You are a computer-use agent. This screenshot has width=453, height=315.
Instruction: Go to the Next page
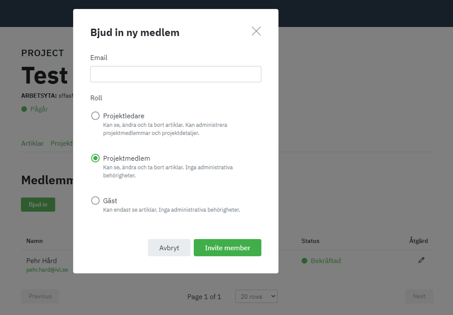click(419, 296)
